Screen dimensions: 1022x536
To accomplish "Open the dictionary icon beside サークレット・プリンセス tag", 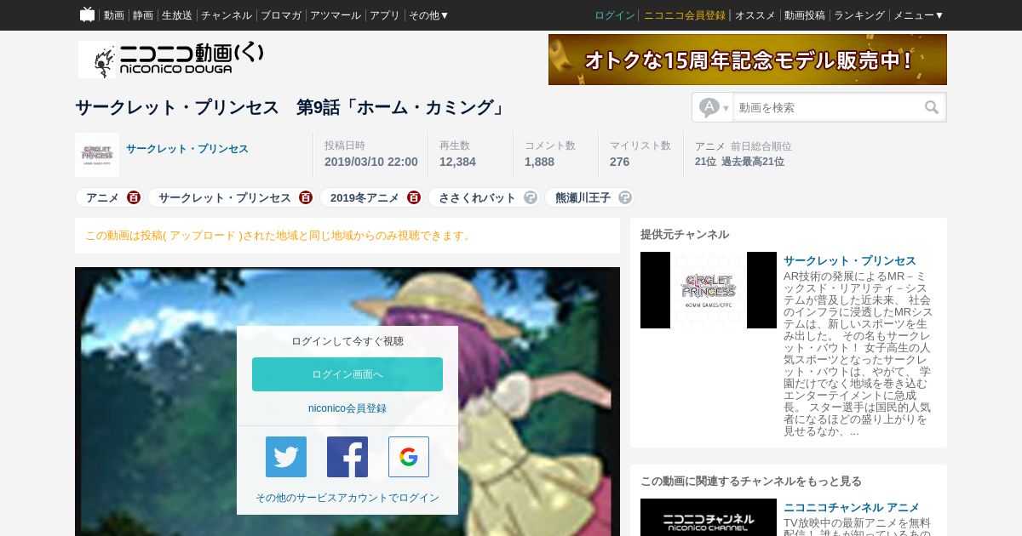I will [x=306, y=197].
